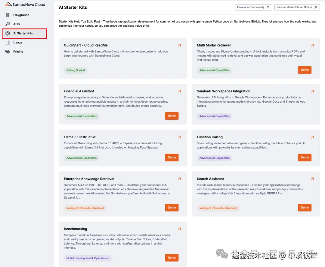Viewport: 325px width, 267px height.
Task: Launch the Multi Modal Retriever Demo
Action: (x=305, y=70)
